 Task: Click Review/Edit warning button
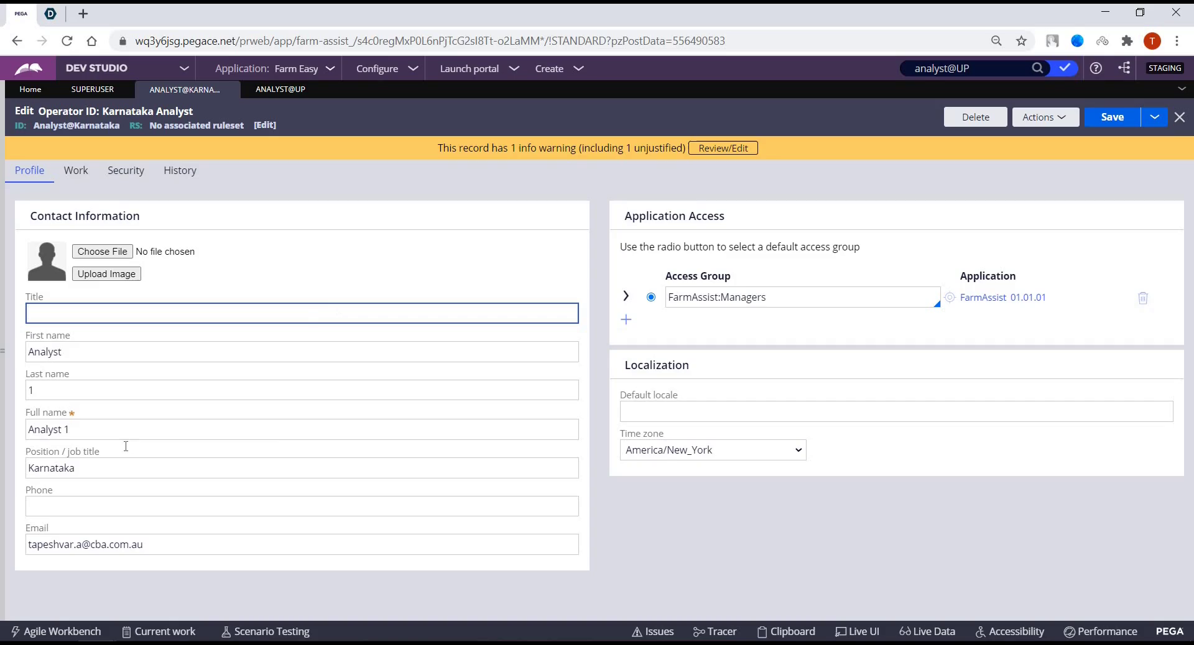tap(723, 148)
